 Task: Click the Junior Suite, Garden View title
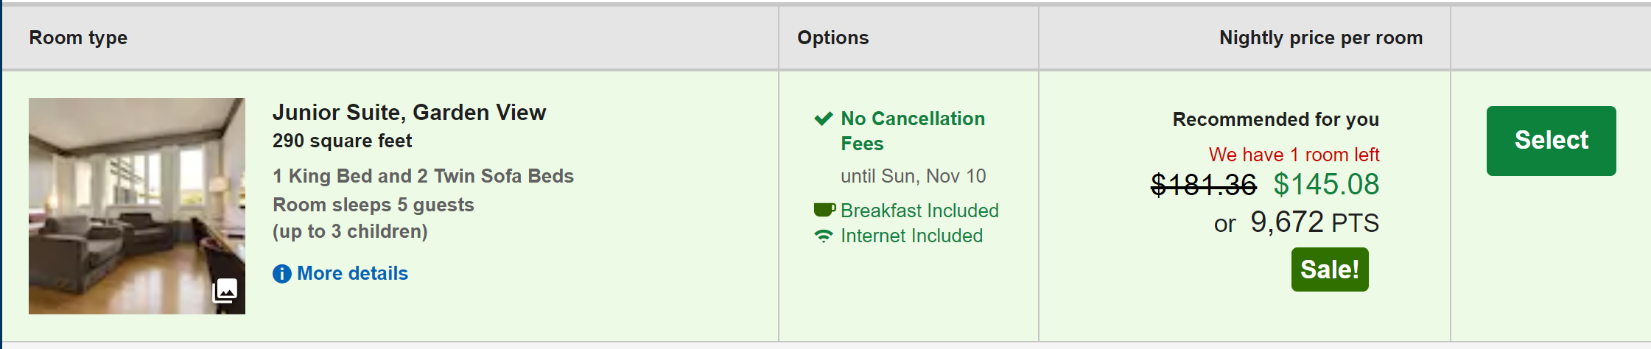pos(409,113)
